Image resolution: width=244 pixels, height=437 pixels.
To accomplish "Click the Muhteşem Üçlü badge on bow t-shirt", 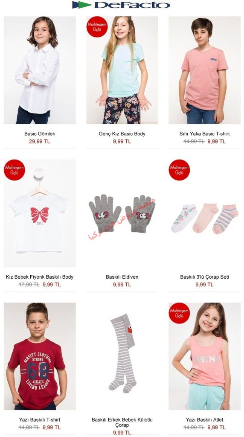I will (x=14, y=170).
